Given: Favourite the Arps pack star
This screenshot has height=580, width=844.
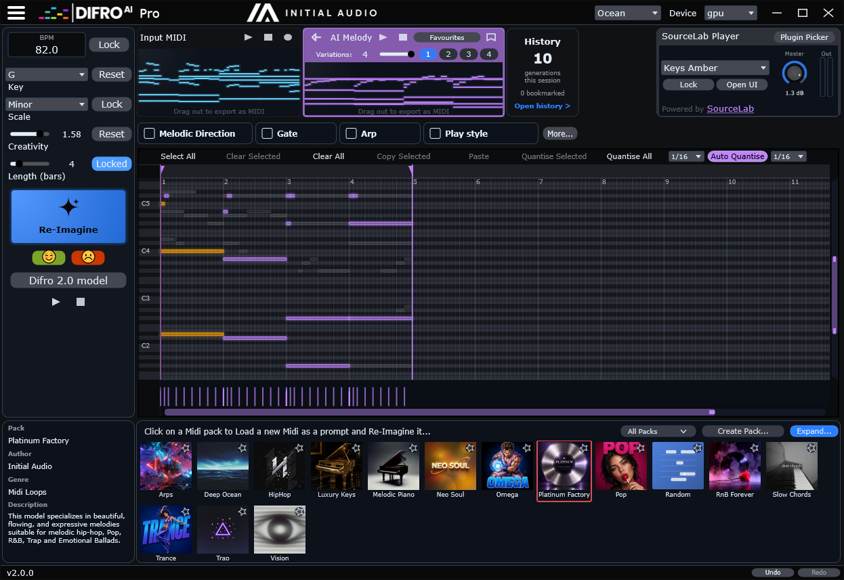Looking at the screenshot, I should click(186, 448).
